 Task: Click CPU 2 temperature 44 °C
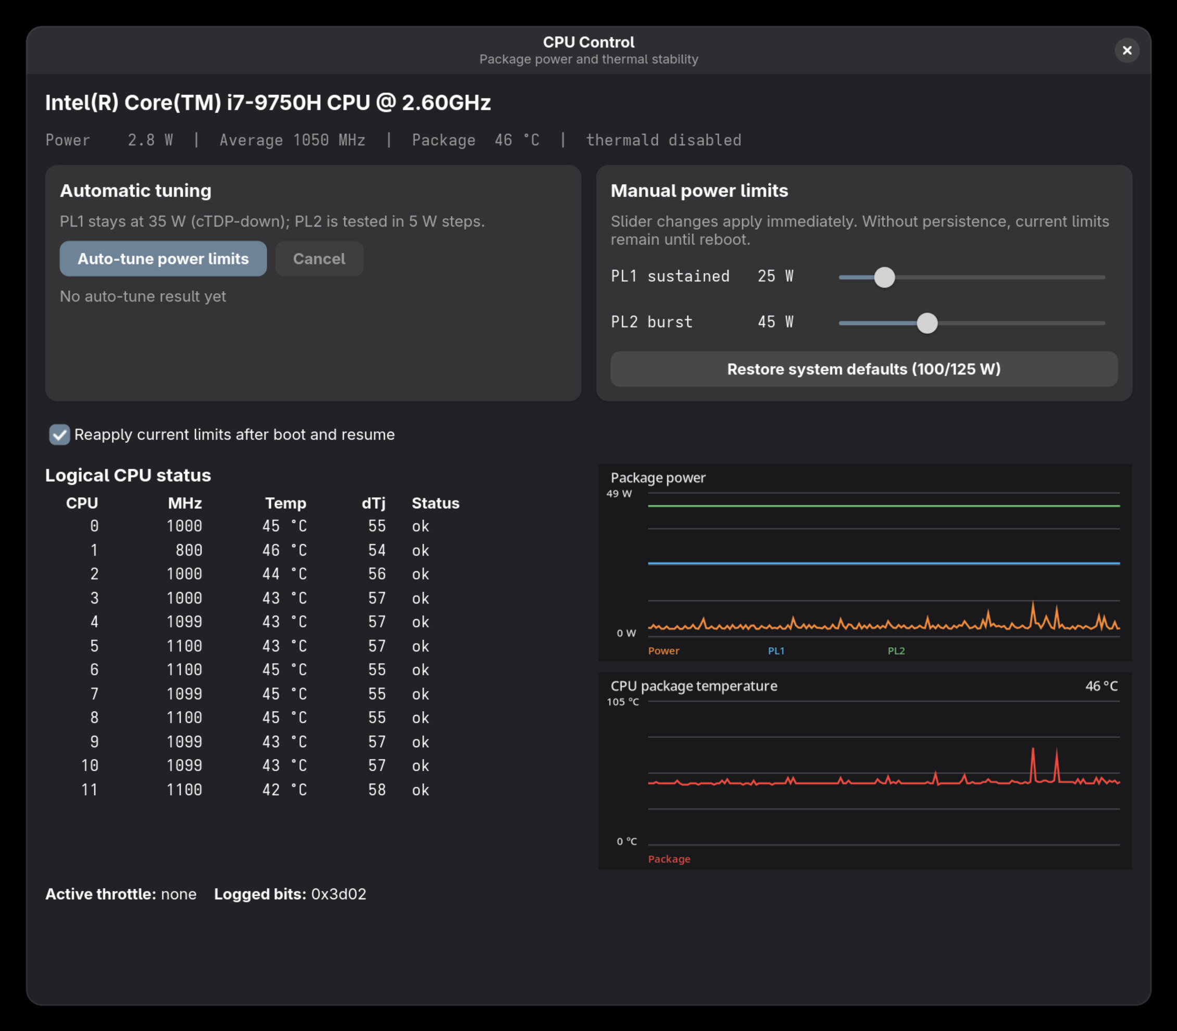tap(284, 574)
